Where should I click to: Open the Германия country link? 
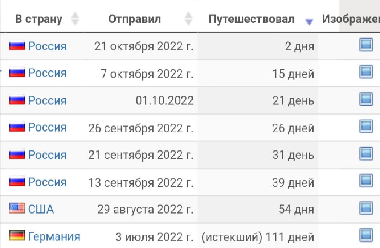[54, 236]
